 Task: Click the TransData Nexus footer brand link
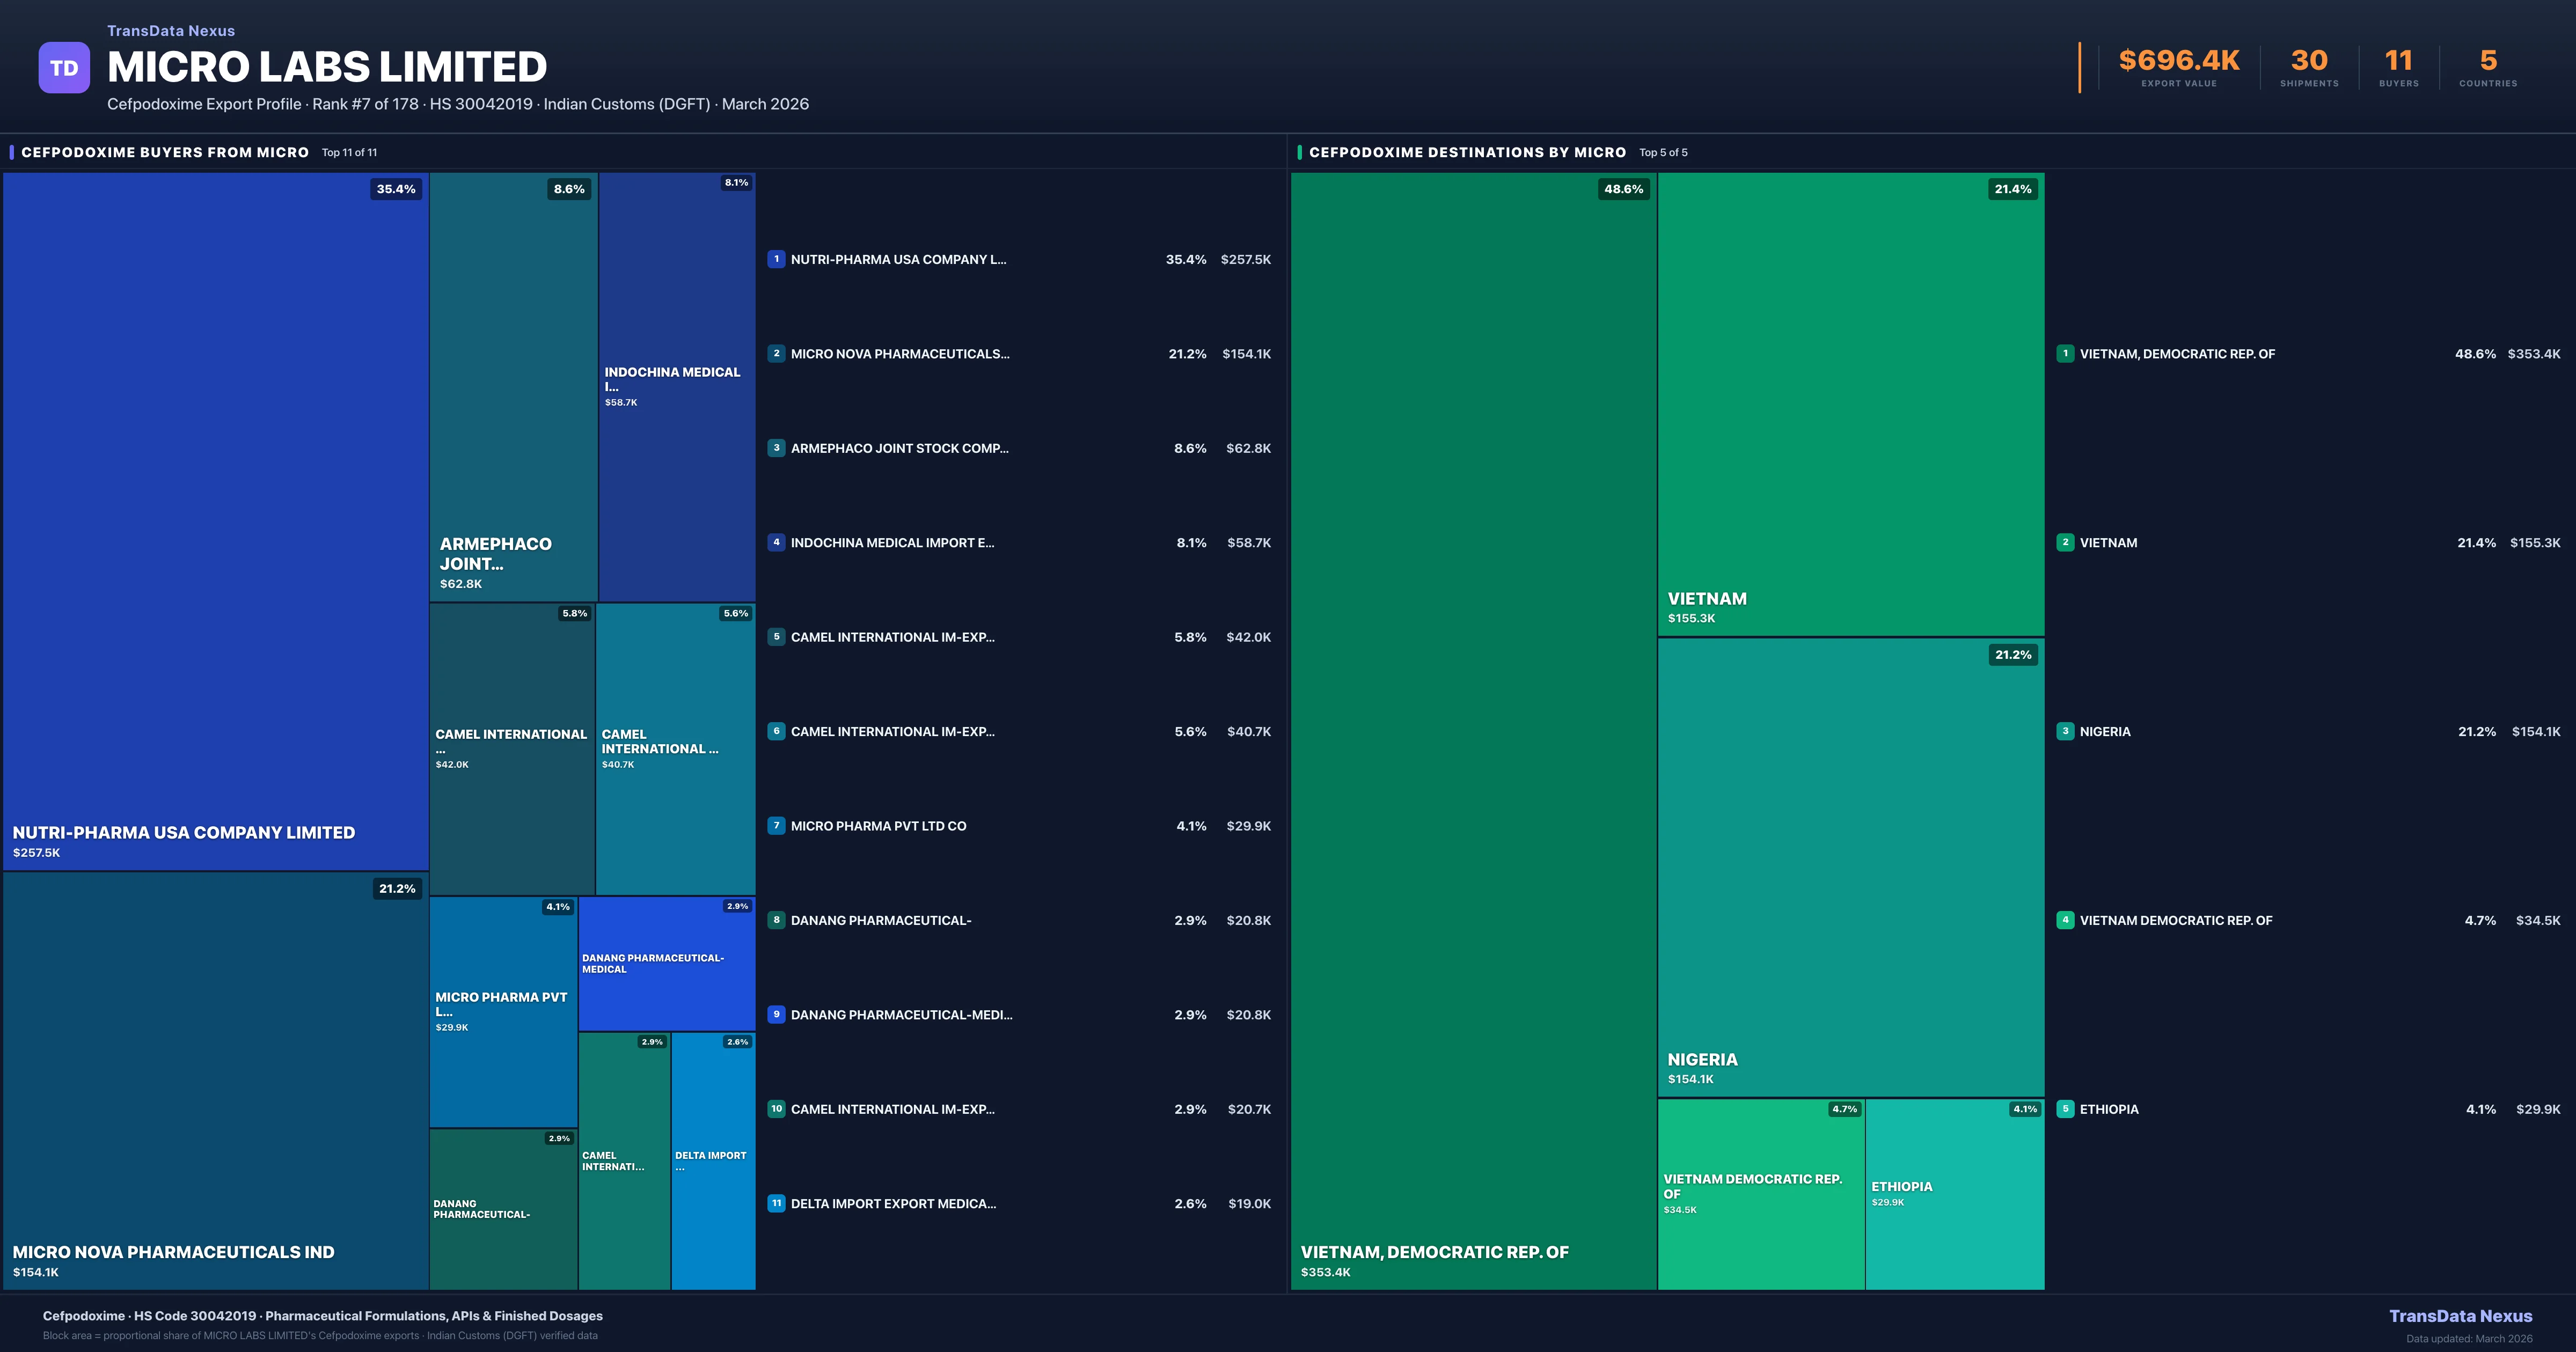pos(2460,1316)
